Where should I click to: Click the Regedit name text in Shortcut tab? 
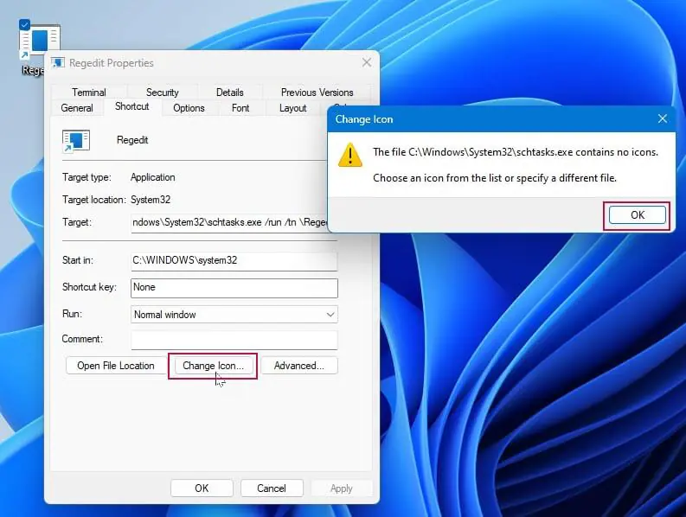point(132,140)
